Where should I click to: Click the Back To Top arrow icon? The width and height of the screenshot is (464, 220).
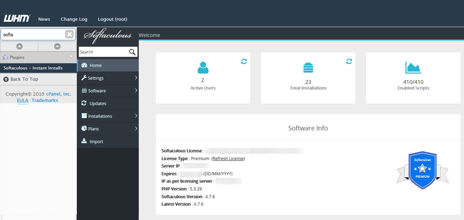pyautogui.click(x=6, y=80)
